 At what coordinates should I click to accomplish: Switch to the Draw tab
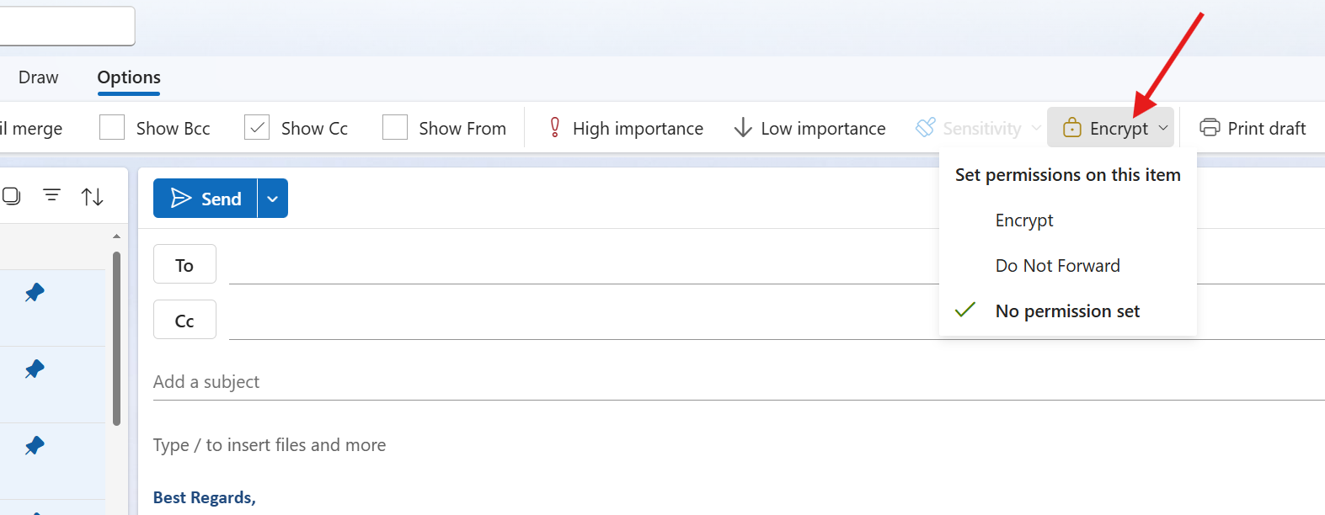[39, 77]
